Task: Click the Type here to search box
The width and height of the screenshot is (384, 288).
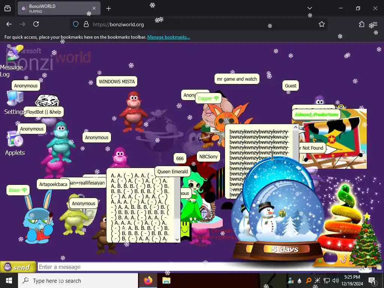Action: 78,280
